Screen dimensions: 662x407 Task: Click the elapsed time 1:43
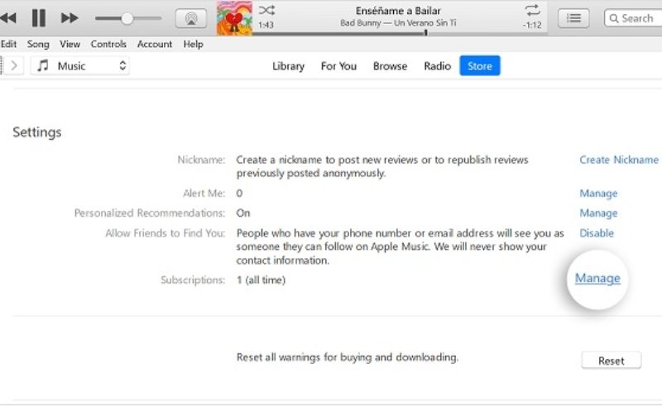click(x=266, y=26)
